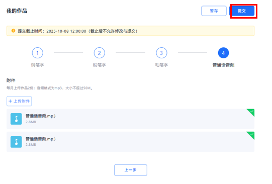This screenshot has height=184, width=272.
Task: Go to step 2 circle for 粉笔字
Action: click(x=100, y=53)
